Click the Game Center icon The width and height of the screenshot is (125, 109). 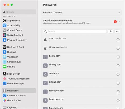pyautogui.click(x=4, y=100)
